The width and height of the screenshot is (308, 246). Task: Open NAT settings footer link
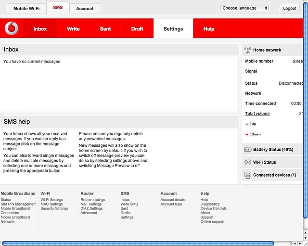(x=91, y=204)
